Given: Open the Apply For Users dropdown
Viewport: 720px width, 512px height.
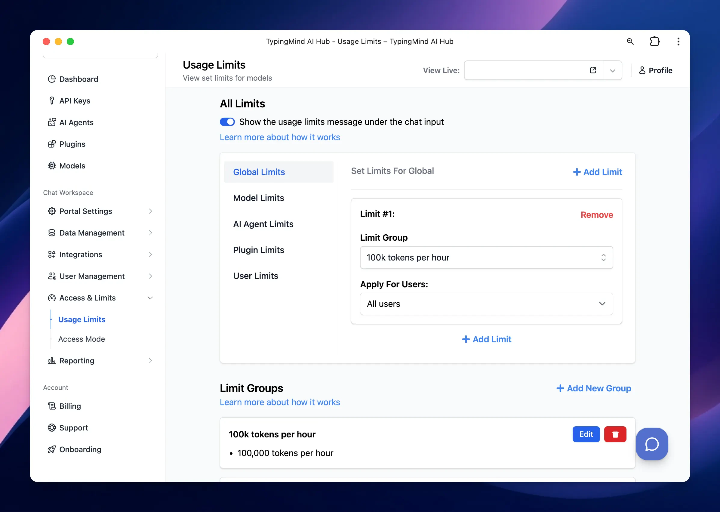Looking at the screenshot, I should click(x=486, y=304).
